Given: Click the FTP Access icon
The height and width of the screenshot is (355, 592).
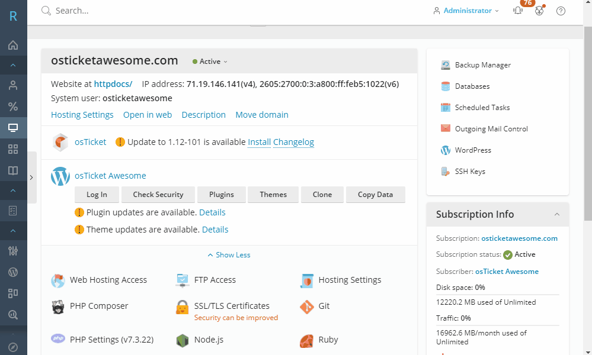Looking at the screenshot, I should click(183, 280).
